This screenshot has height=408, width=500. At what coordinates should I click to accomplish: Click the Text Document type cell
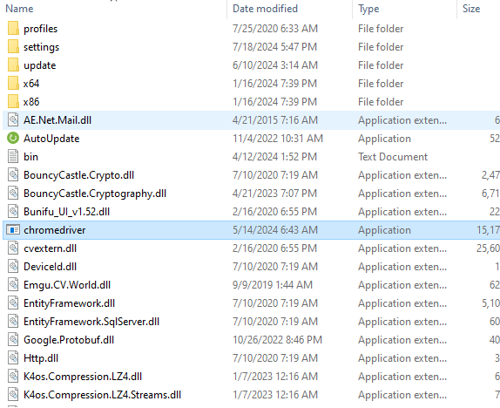(x=393, y=157)
